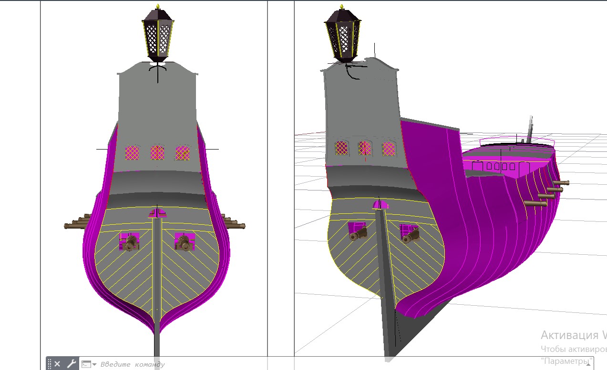Open command line customize wrench menu
Image resolution: width=607 pixels, height=370 pixels.
click(x=71, y=364)
